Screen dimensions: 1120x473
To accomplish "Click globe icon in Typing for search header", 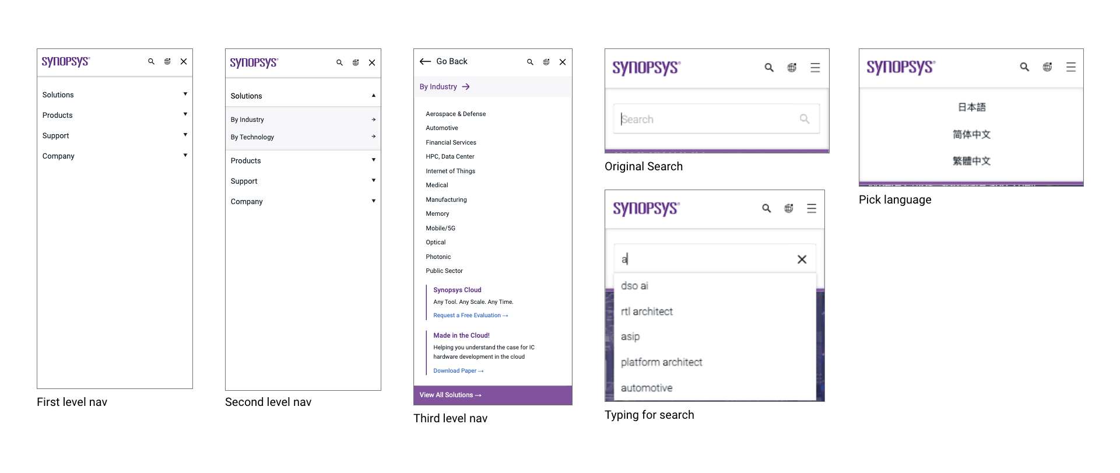I will (789, 208).
